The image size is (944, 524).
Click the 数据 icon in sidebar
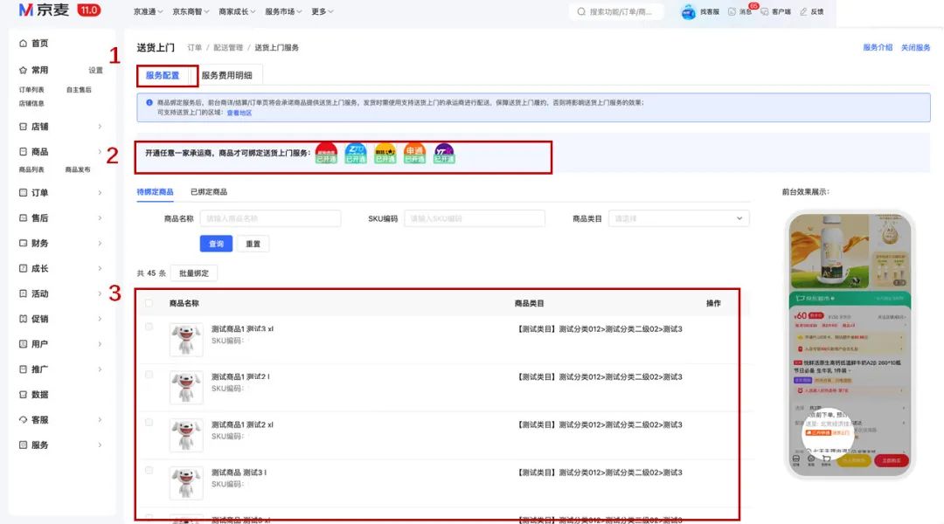[23, 396]
